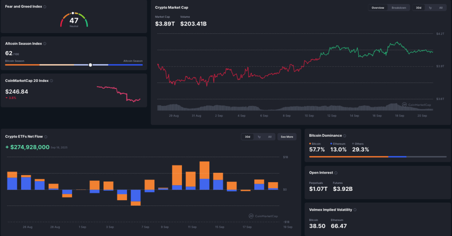Select All range for ETFs Net Flow
The width and height of the screenshot is (452, 236).
(270, 137)
